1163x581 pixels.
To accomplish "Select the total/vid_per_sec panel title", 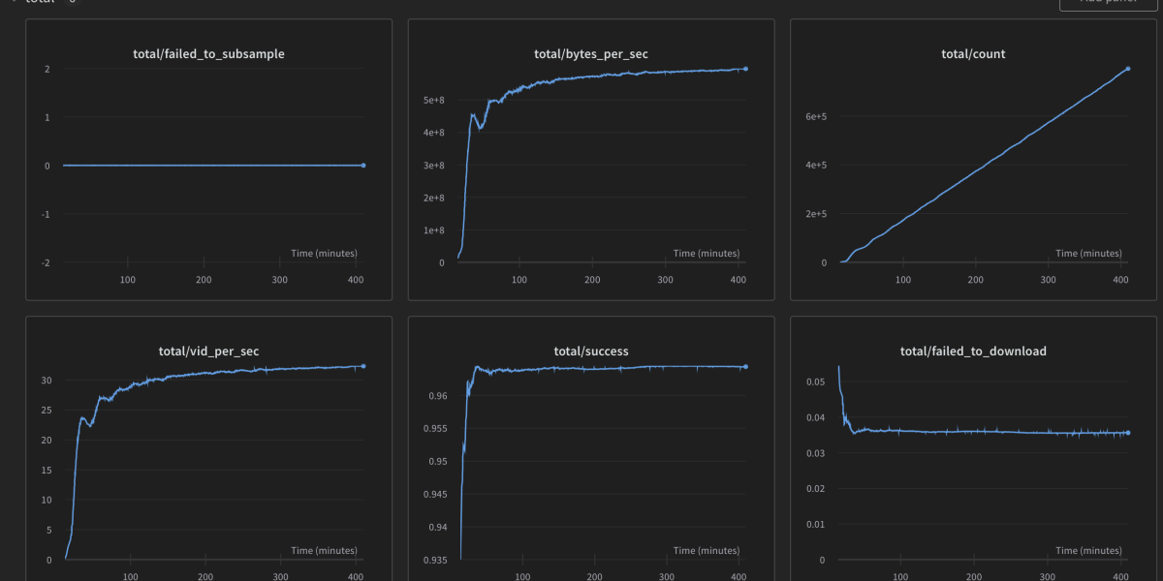I will 208,352.
